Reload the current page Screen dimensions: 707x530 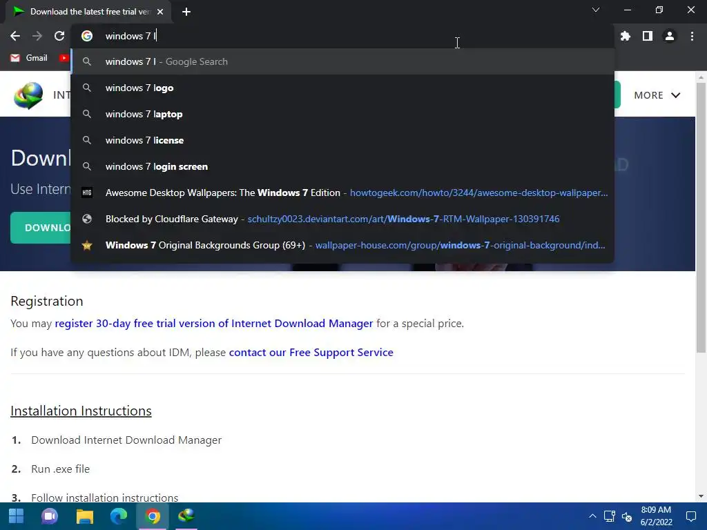59,36
